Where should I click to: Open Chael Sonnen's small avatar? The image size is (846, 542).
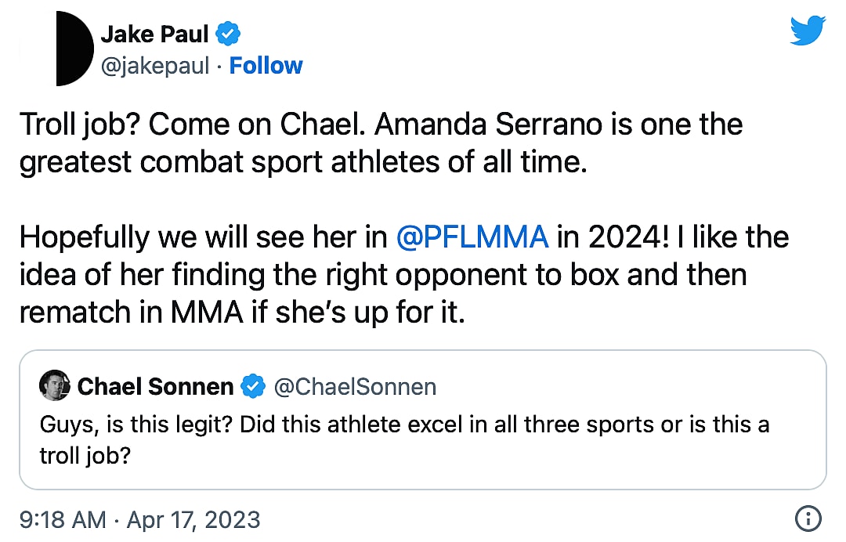(x=55, y=386)
